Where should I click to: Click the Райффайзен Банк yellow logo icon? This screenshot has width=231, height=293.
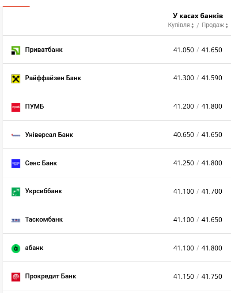16,79
